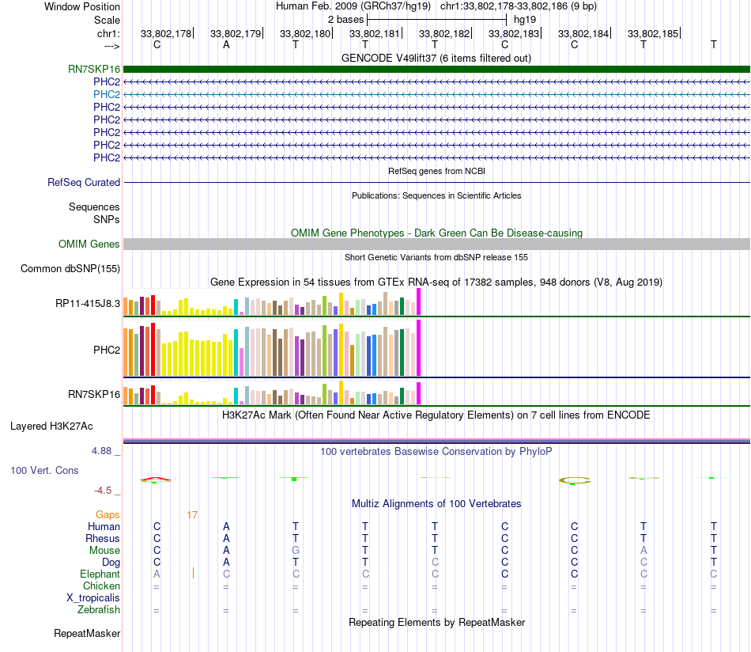Click the RefSeq genes from NCBI title
751x652 pixels.
tap(436, 171)
